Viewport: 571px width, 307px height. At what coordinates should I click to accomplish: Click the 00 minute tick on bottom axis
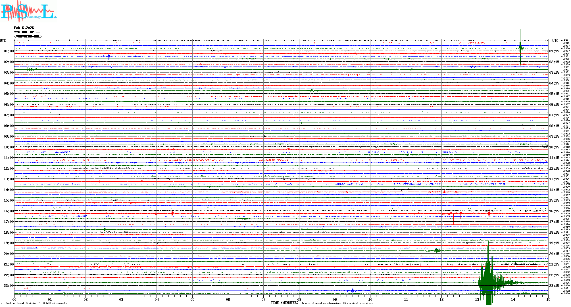(14, 299)
